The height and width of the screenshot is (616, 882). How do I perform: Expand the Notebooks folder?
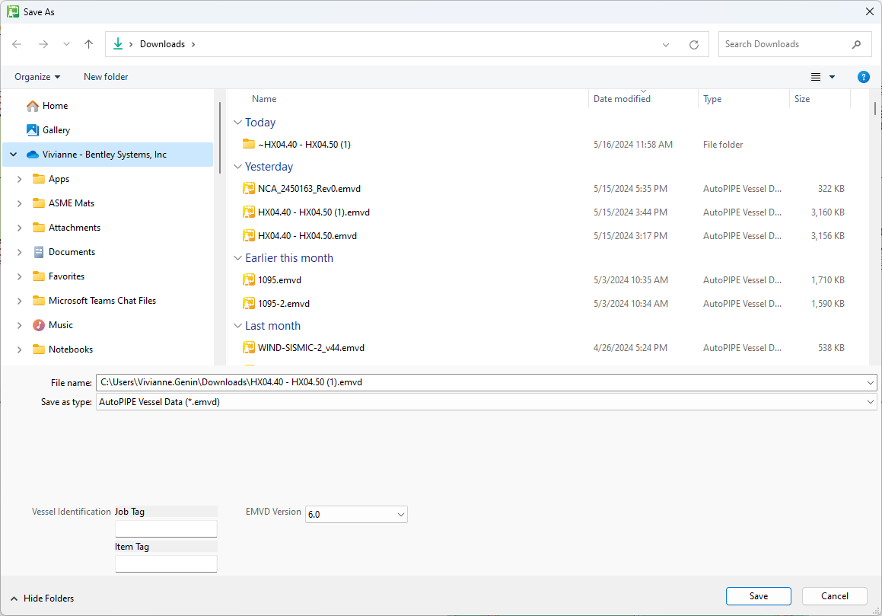(x=20, y=349)
